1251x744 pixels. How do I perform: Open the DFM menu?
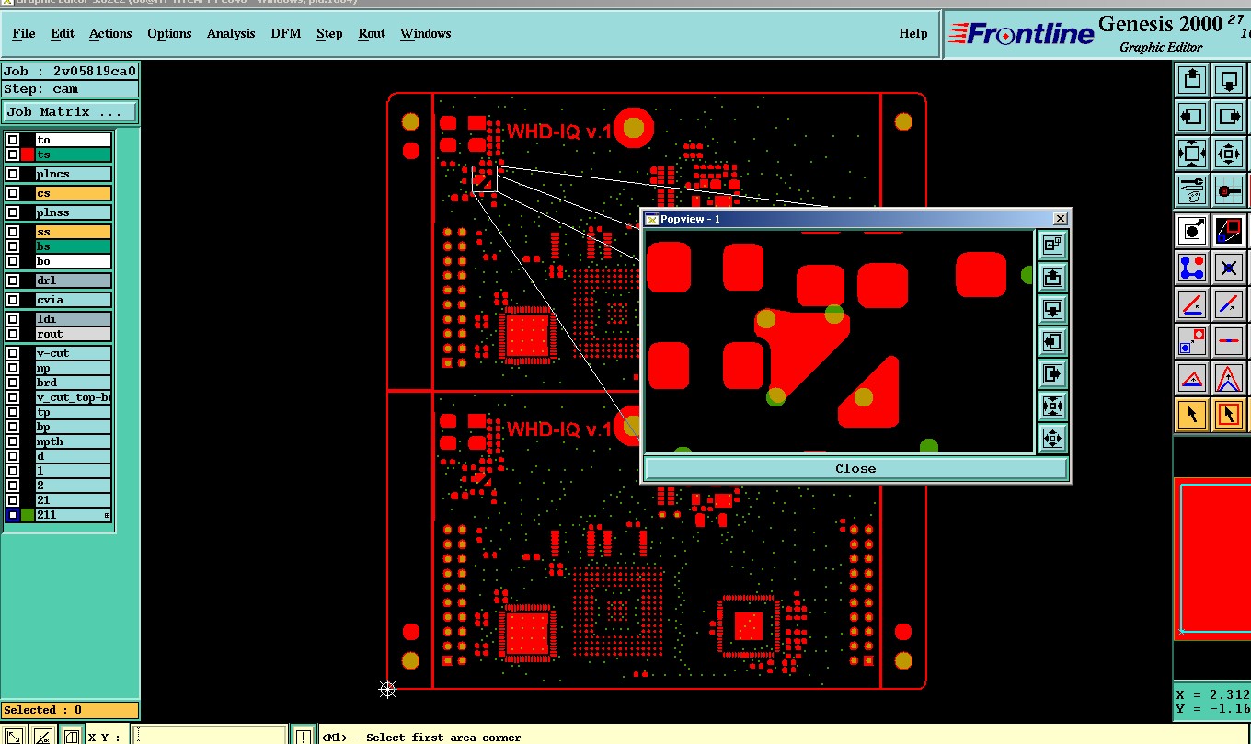285,34
